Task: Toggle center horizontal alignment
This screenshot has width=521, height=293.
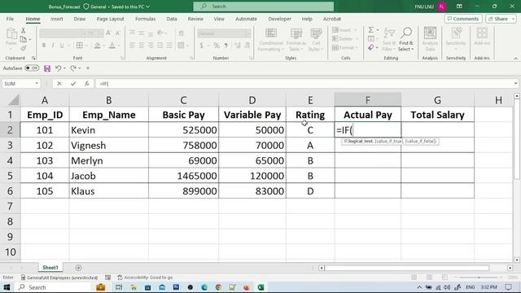Action: (142, 46)
